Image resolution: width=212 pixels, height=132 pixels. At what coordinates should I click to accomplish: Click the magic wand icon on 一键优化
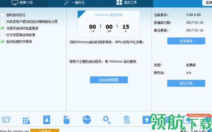pyautogui.click(x=67, y=2)
